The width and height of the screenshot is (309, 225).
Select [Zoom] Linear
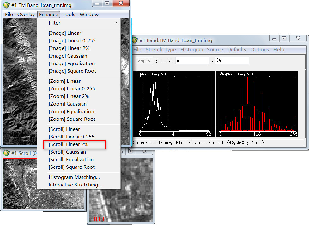(65, 81)
